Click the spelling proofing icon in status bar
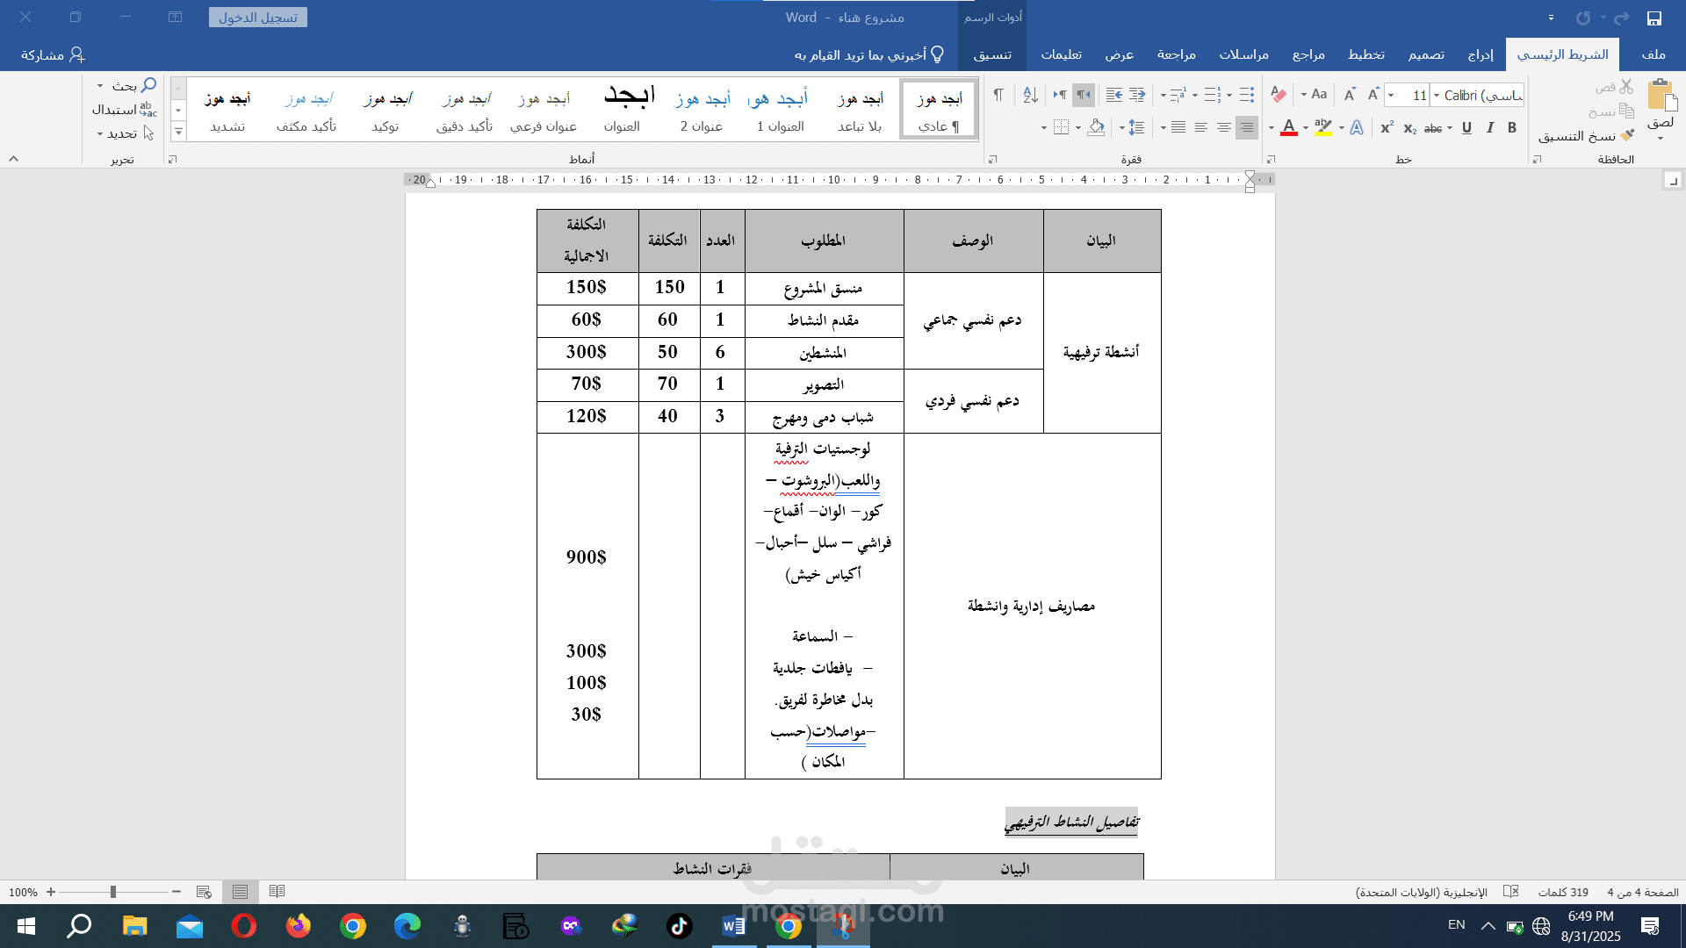 (1511, 892)
